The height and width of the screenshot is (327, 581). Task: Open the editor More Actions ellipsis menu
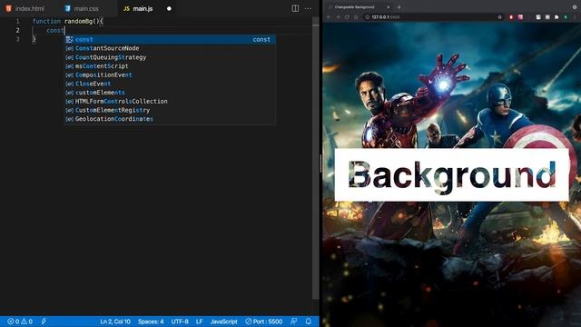point(308,8)
